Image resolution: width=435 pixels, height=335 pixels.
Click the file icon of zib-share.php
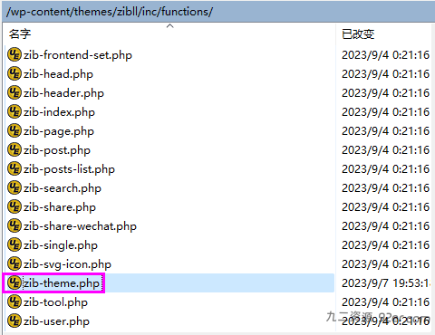14,207
